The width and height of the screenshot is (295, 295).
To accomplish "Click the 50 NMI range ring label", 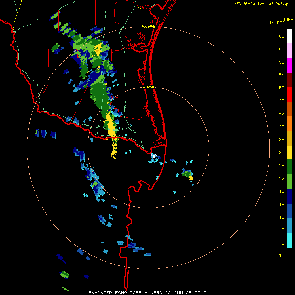I will pyautogui.click(x=148, y=87).
